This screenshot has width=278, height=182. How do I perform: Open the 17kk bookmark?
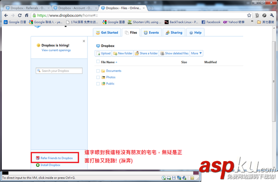click(82, 22)
